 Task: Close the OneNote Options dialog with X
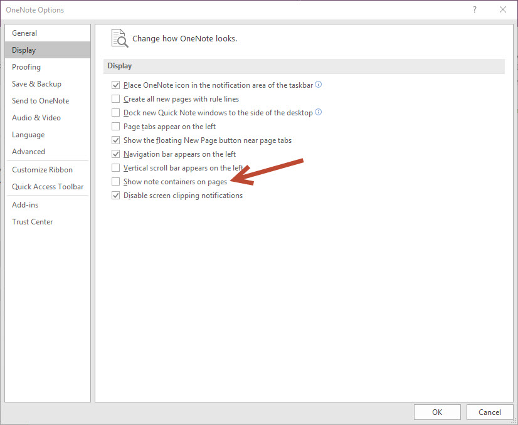[x=502, y=9]
